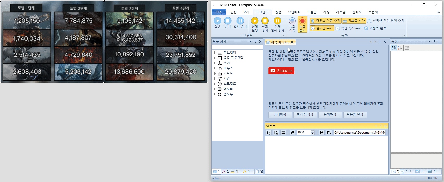Pin the 아웃풋 panel
The height and width of the screenshot is (182, 444).
click(x=381, y=126)
